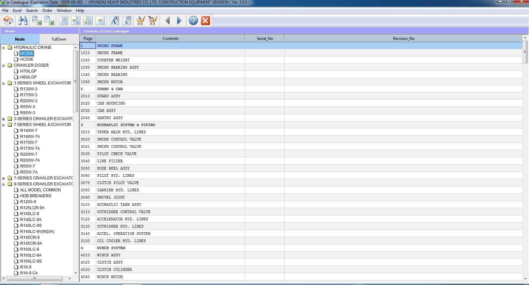This screenshot has width=529, height=285.
Task: Select model R145CR-9A in the tree
Action: click(x=31, y=243)
